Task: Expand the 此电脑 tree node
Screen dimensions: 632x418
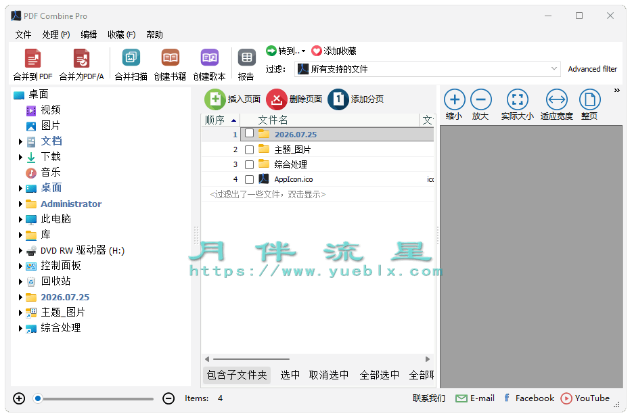Action: click(x=20, y=219)
